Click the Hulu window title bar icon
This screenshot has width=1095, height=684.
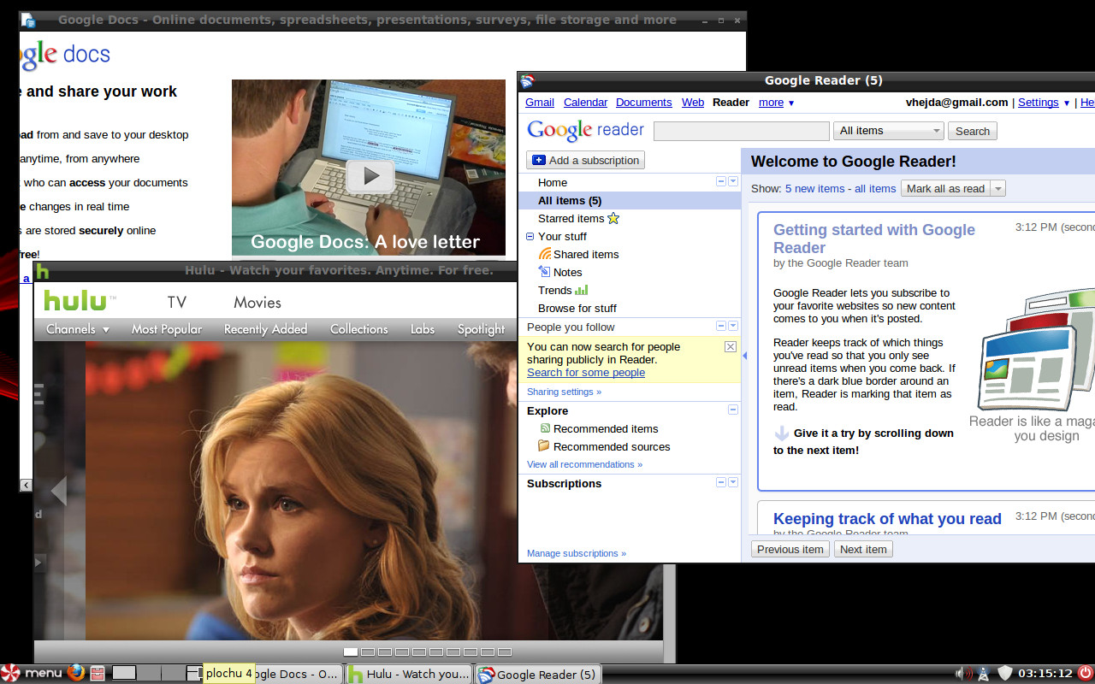tap(43, 271)
